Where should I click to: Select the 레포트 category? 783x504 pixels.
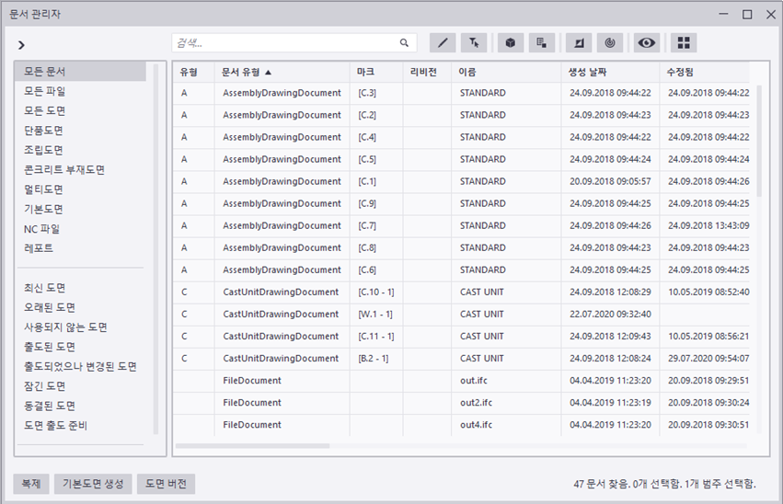coord(80,248)
